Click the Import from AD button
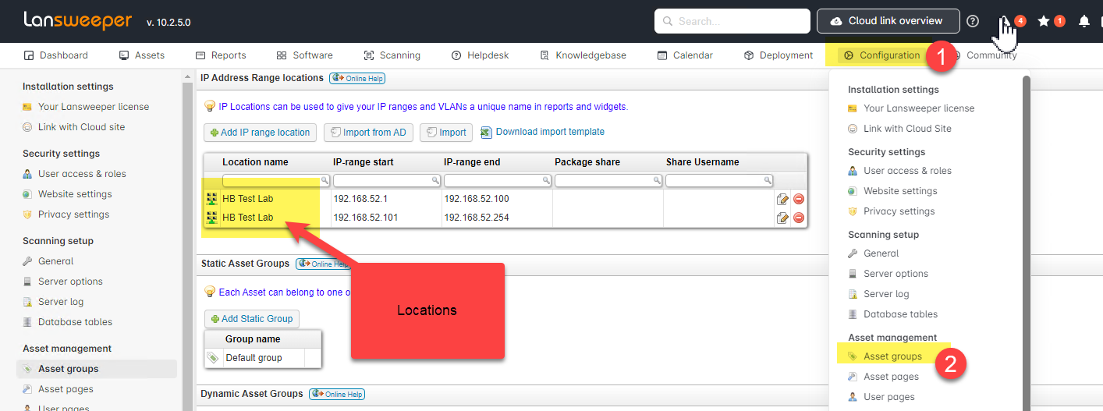Viewport: 1103px width, 411px height. (x=368, y=133)
